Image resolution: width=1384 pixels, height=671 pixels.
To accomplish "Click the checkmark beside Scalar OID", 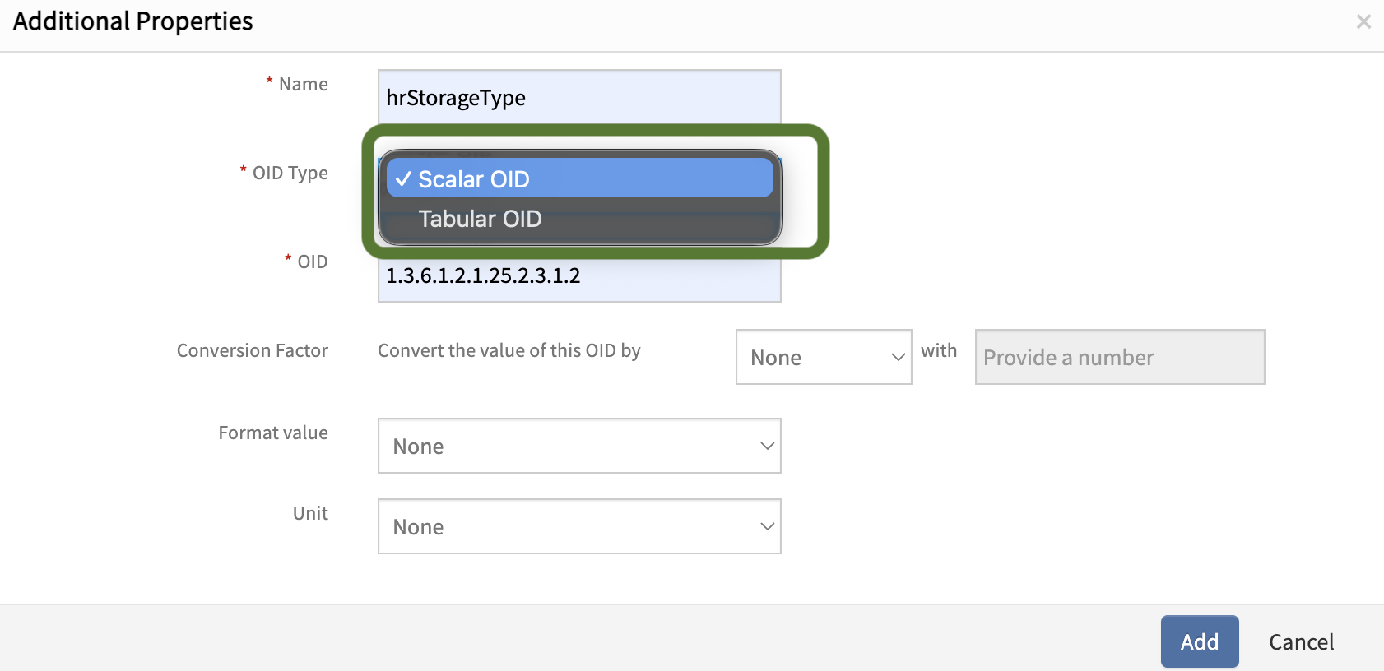I will 402,179.
